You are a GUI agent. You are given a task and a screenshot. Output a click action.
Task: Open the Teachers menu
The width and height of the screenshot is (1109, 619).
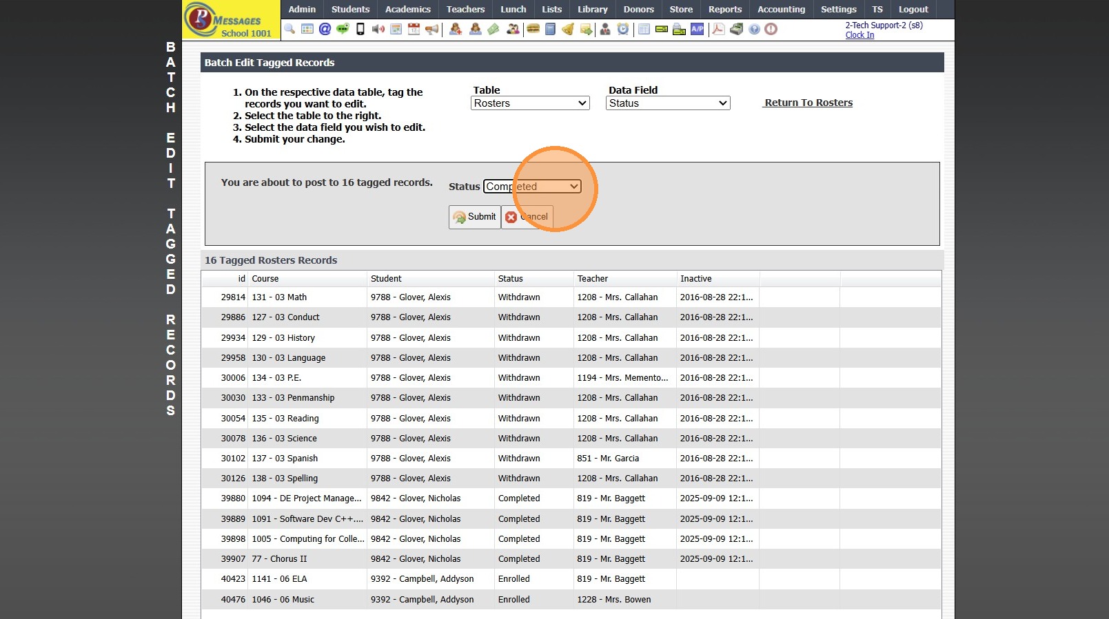(465, 10)
